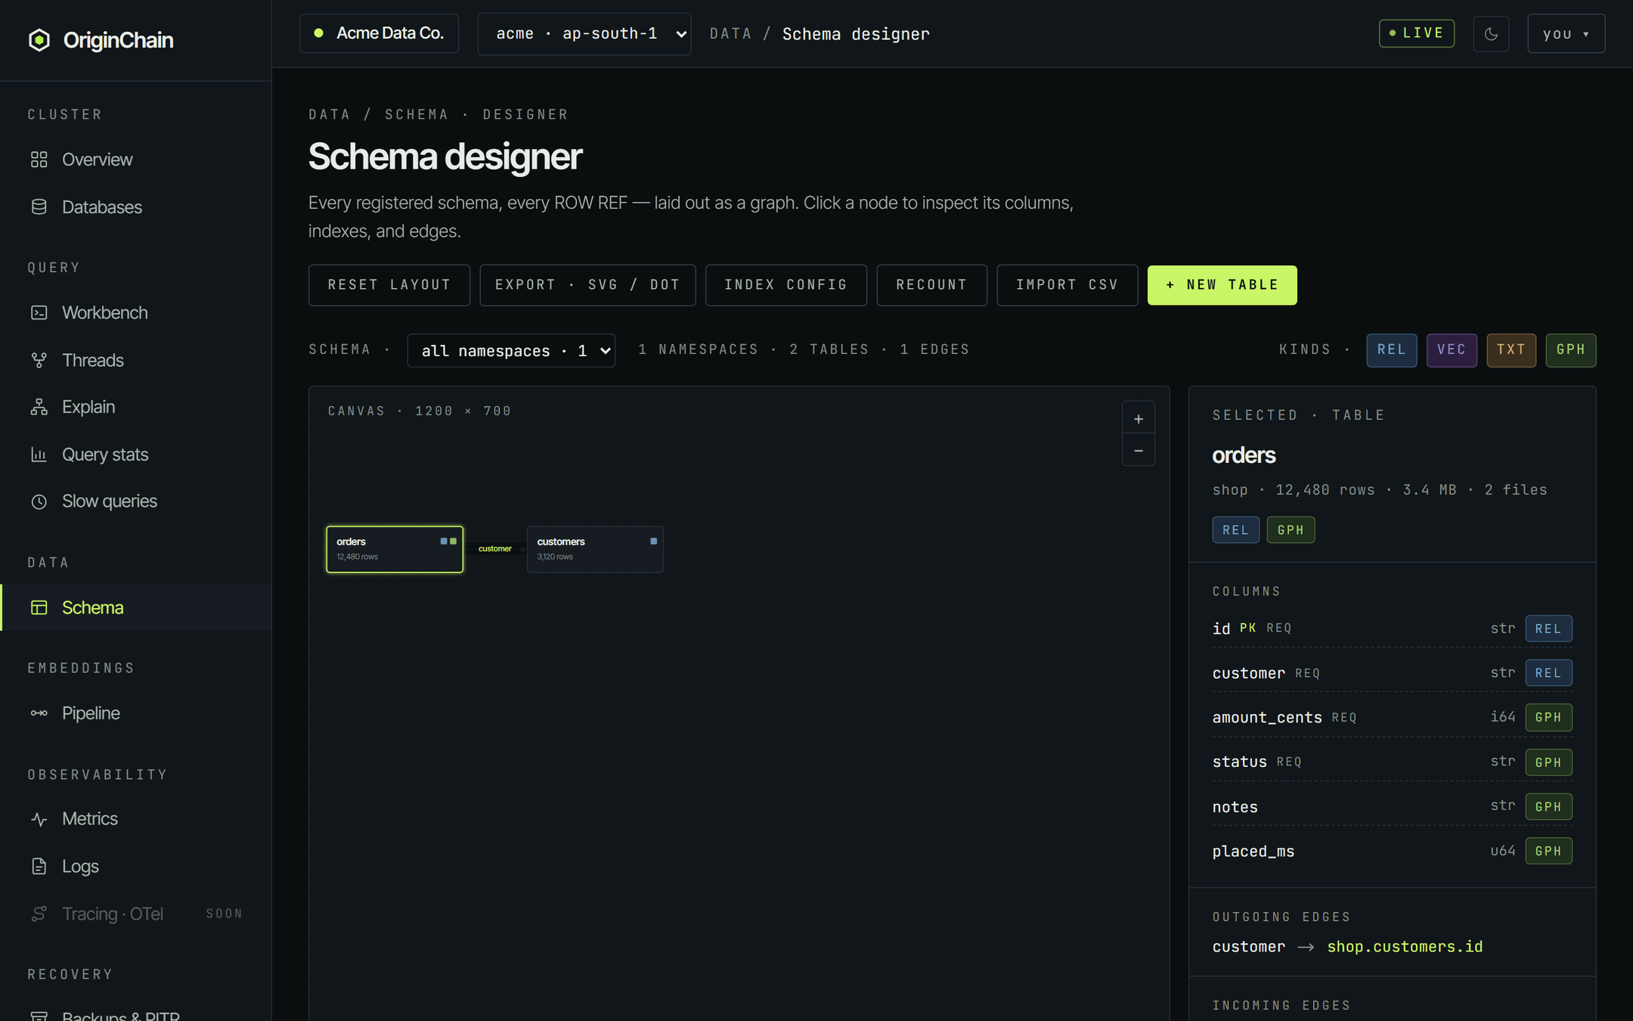The height and width of the screenshot is (1021, 1633).
Task: Select the orders node on canvas
Action: click(x=395, y=549)
